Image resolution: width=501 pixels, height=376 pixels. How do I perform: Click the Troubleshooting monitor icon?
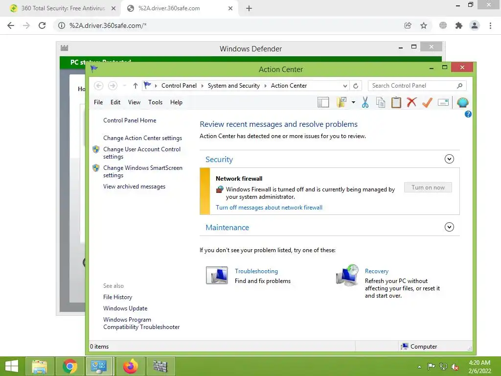(217, 275)
